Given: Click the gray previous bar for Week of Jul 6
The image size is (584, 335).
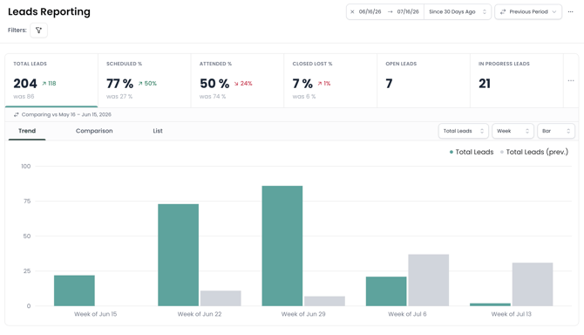Looking at the screenshot, I should pos(429,280).
